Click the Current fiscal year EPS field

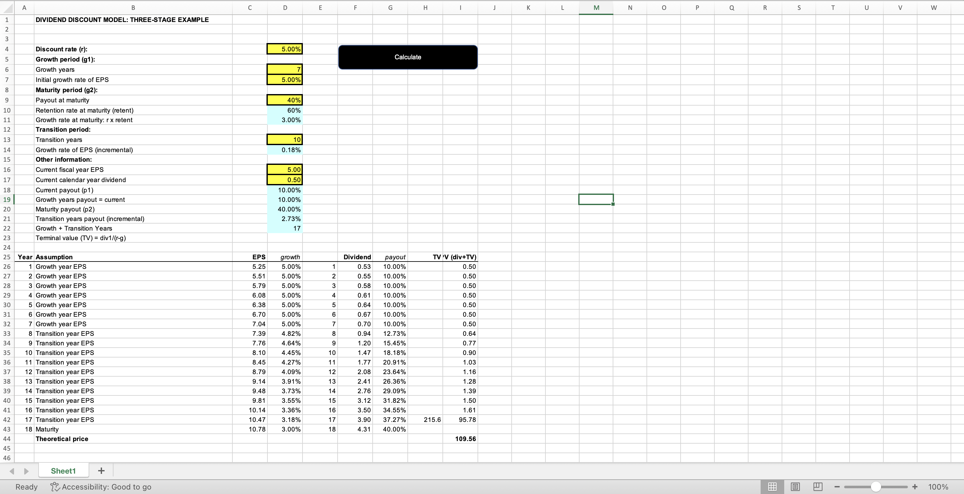click(x=284, y=169)
